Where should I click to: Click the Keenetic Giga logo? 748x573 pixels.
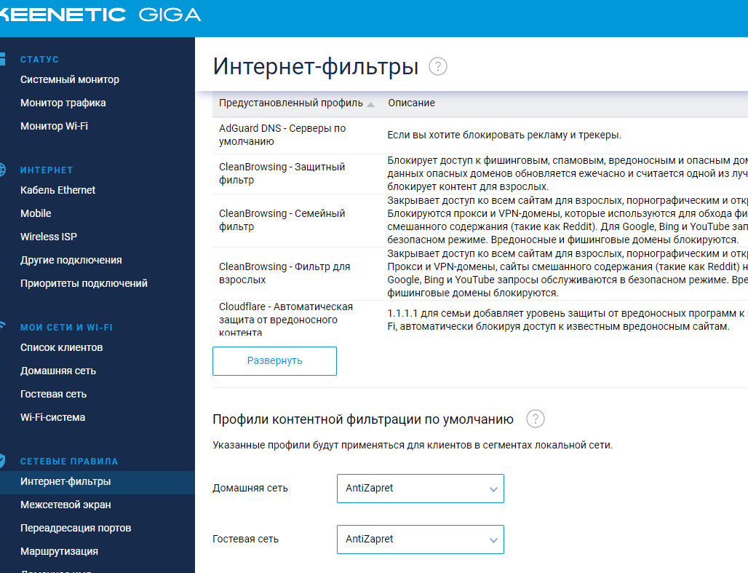[x=100, y=15]
